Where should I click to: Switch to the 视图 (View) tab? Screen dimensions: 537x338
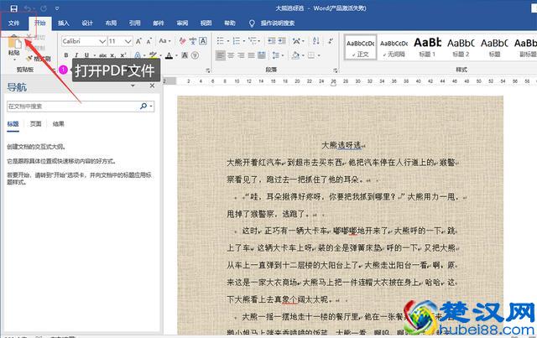click(x=206, y=23)
